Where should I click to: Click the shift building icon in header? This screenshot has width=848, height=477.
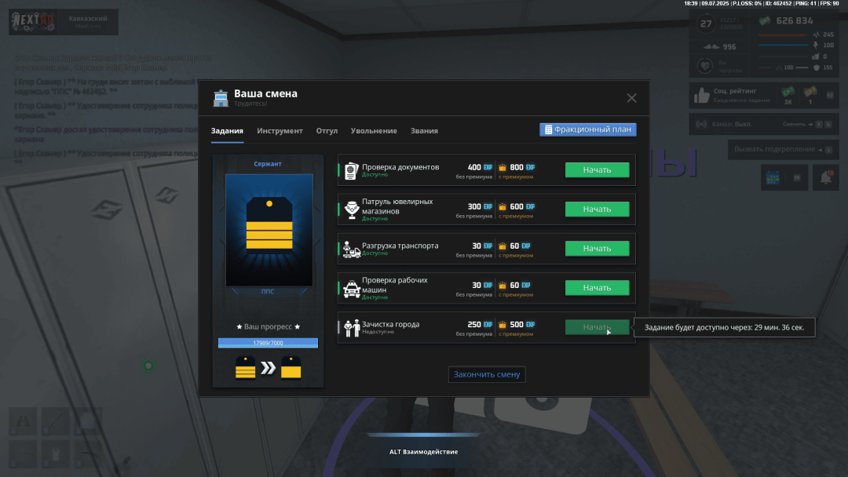(x=221, y=98)
